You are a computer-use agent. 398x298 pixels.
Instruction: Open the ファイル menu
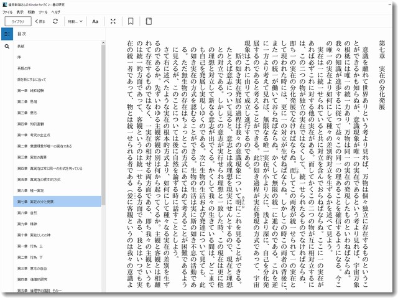7,12
